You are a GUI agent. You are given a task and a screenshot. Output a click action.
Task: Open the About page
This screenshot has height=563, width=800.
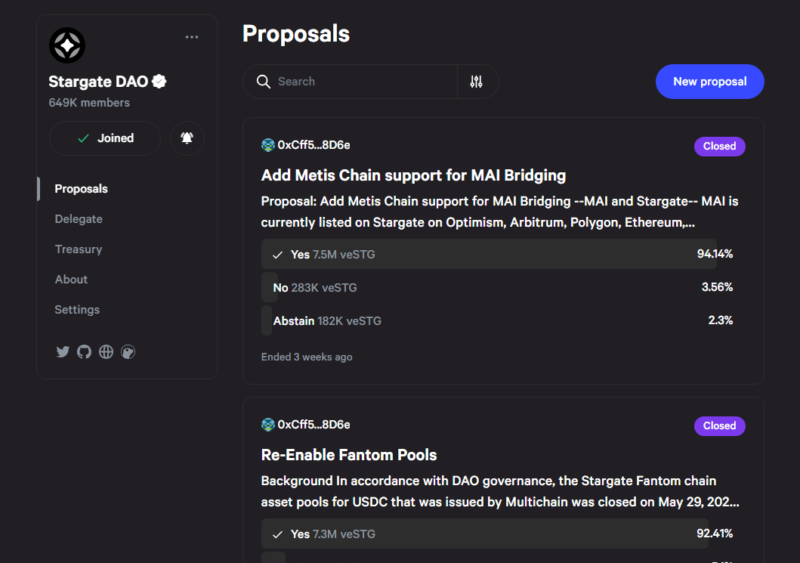tap(72, 280)
